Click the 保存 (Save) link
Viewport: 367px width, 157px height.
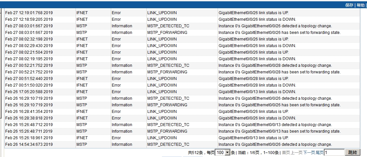(349, 5)
